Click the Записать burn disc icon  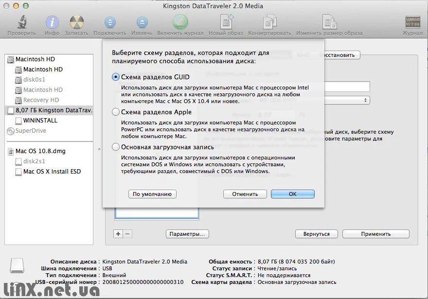coord(76,22)
